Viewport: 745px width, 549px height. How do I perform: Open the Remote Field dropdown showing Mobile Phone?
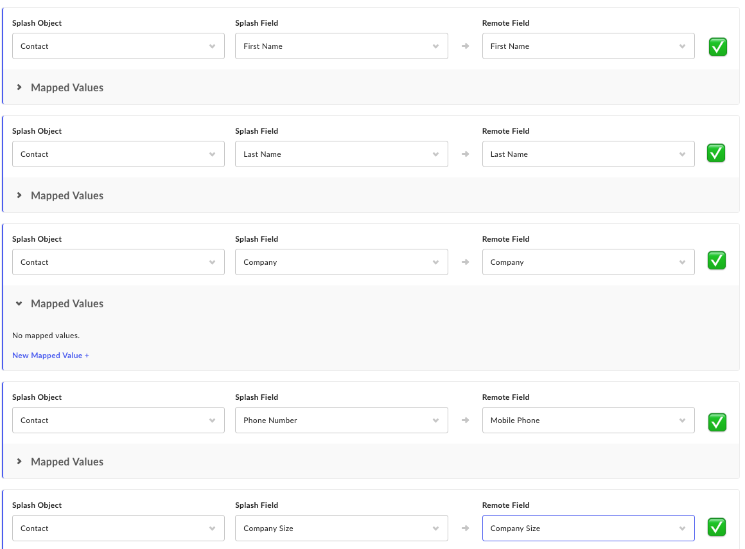pos(588,420)
